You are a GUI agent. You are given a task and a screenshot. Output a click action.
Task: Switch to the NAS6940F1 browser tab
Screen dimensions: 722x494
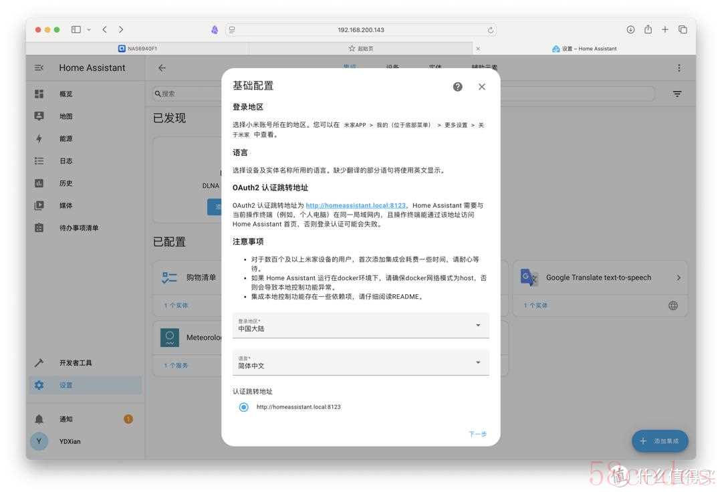point(138,48)
